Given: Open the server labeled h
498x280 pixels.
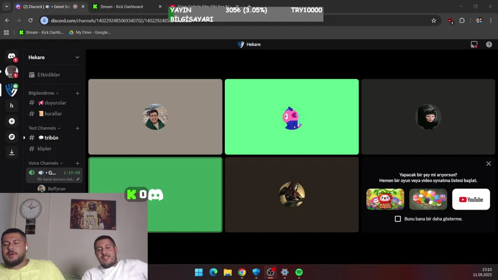Looking at the screenshot, I should click(x=12, y=105).
